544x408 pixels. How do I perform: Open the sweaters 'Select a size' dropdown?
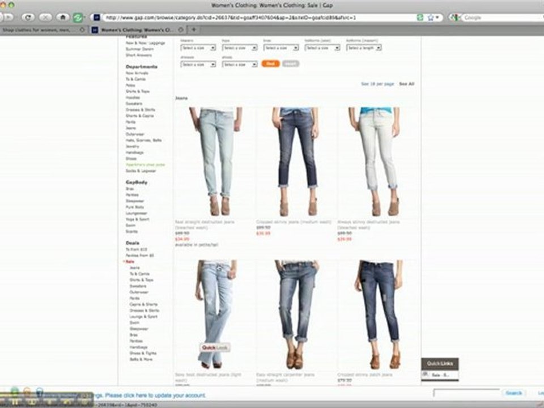[x=198, y=48]
